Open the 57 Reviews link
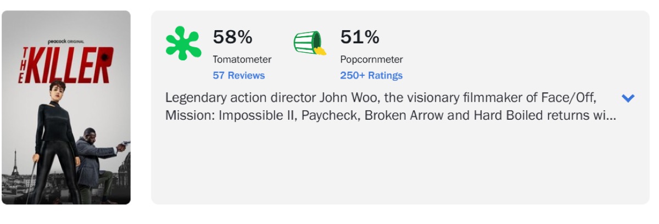This screenshot has width=659, height=224. 239,76
